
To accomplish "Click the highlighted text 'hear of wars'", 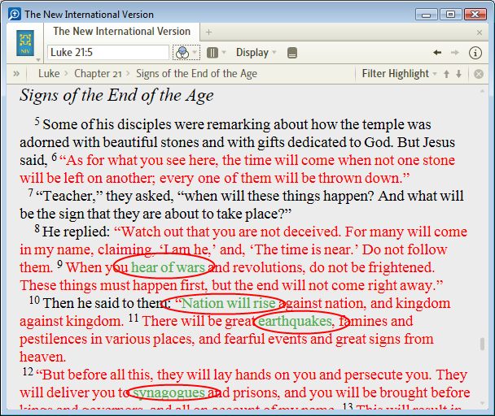I will (x=168, y=267).
